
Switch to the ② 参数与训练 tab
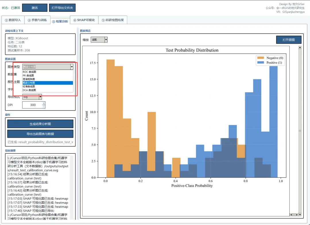[37, 20]
